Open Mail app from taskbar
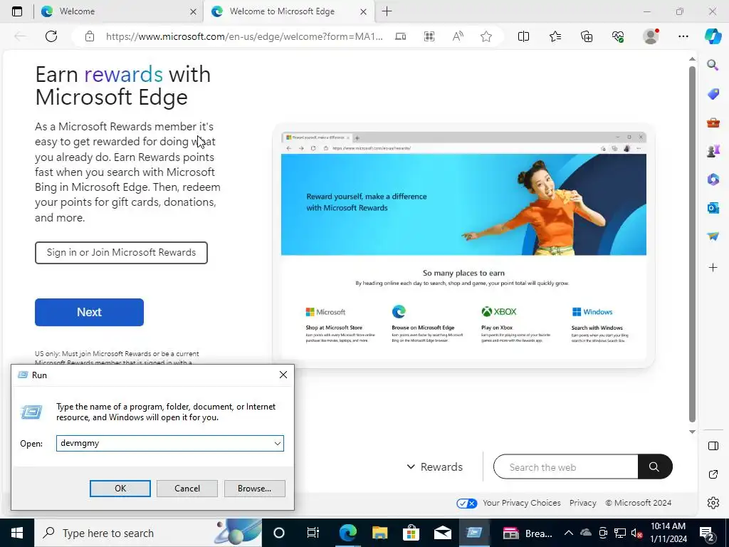Image resolution: width=729 pixels, height=547 pixels. click(443, 533)
